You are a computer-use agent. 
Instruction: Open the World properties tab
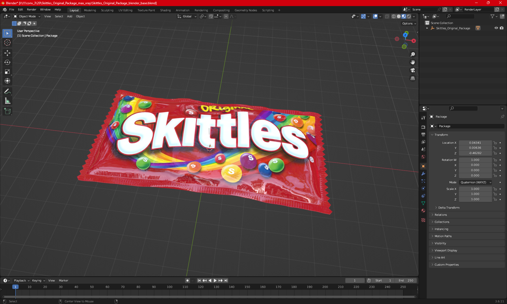point(423,156)
